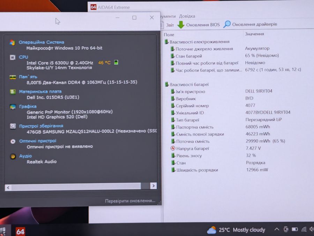This screenshot has height=236, width=314.
Task: Click the battery icon beside Рівень зносу
Action: [173, 155]
